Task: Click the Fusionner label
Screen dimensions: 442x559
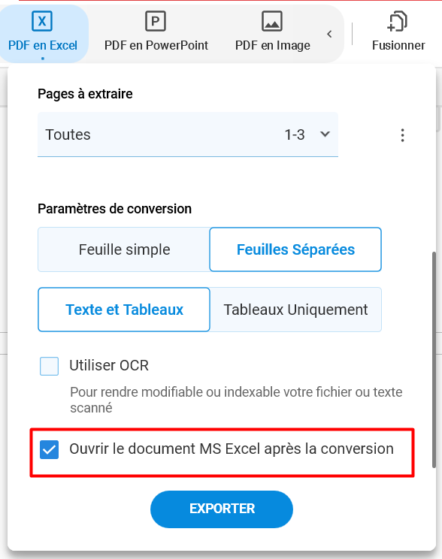Action: tap(398, 45)
